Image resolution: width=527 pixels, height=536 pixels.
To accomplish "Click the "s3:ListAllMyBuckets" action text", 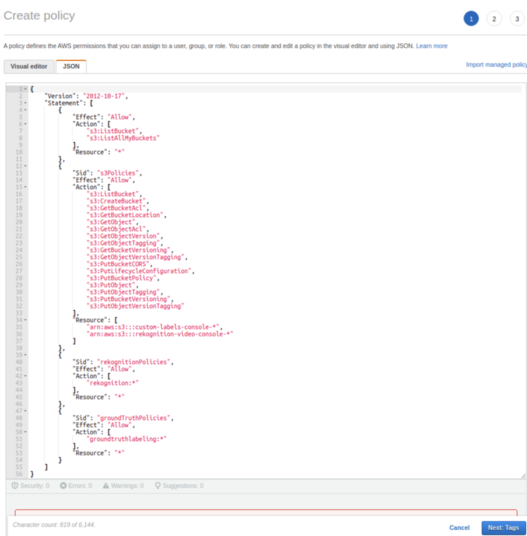I will pyautogui.click(x=123, y=138).
